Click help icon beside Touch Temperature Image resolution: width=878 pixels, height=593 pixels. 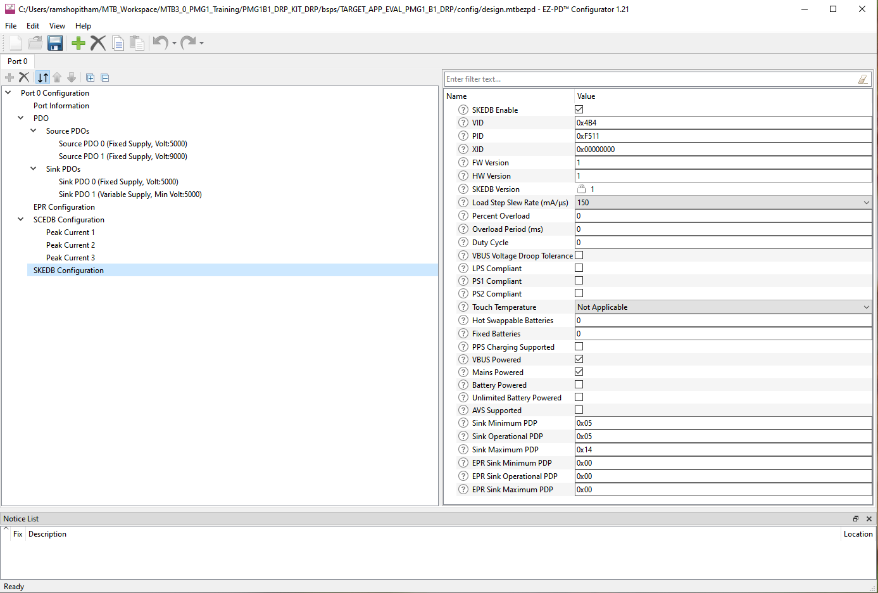tap(463, 307)
